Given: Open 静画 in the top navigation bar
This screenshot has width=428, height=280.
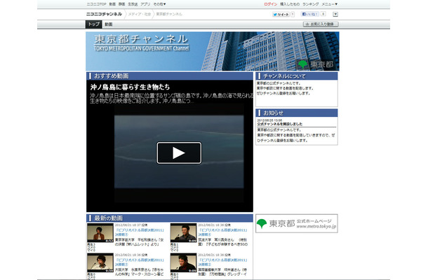Looking at the screenshot, I should [x=122, y=4].
